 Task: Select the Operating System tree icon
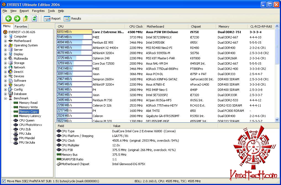pos(10,45)
